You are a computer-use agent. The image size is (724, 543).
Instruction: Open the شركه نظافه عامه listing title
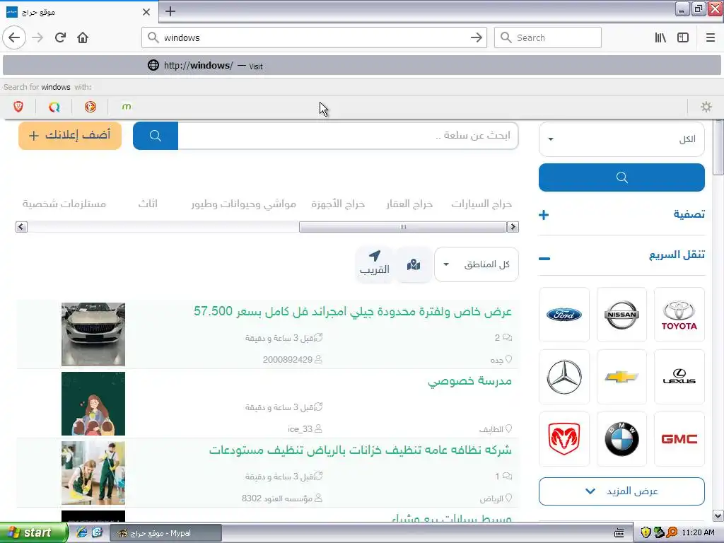click(360, 450)
